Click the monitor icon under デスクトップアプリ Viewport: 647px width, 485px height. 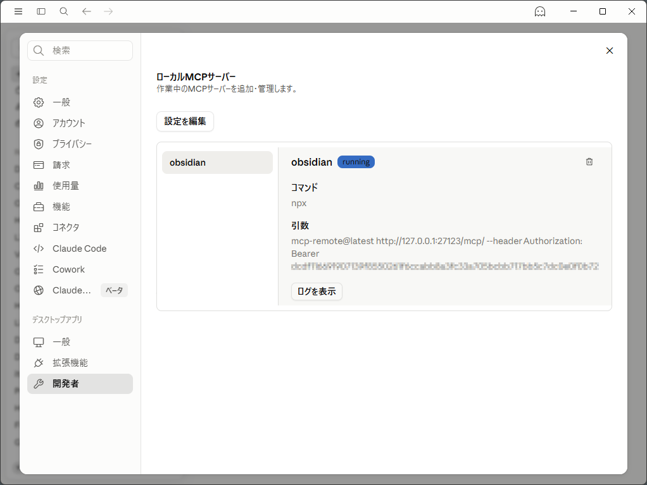coord(39,342)
